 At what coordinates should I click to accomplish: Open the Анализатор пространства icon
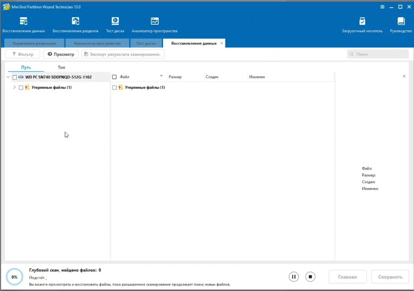click(154, 21)
